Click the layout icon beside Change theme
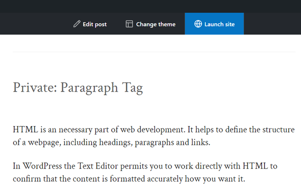This screenshot has height=195, width=301. (130, 24)
